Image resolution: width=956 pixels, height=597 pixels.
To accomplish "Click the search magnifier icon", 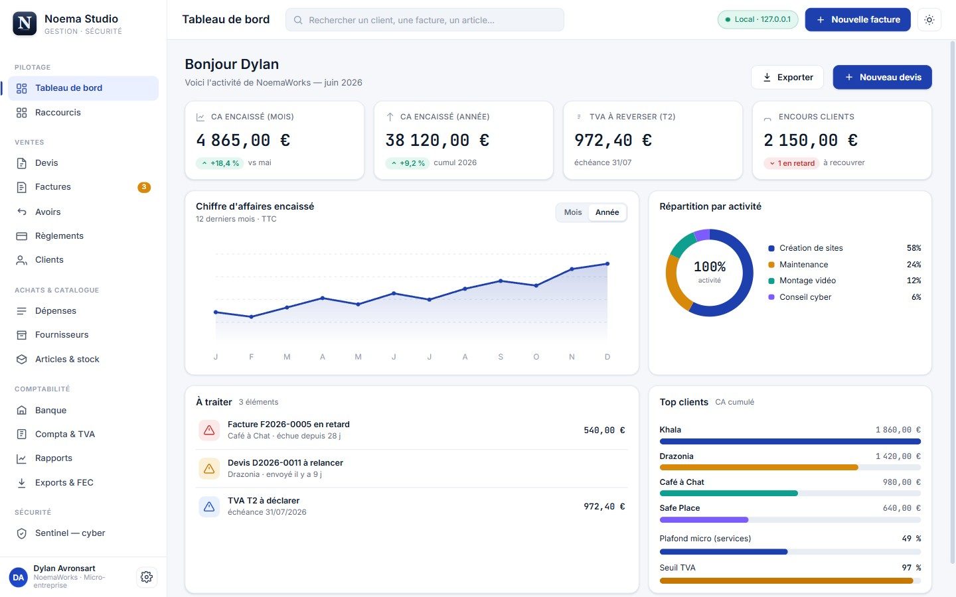I will pyautogui.click(x=298, y=20).
